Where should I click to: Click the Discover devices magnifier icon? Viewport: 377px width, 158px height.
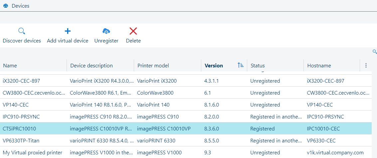click(22, 31)
